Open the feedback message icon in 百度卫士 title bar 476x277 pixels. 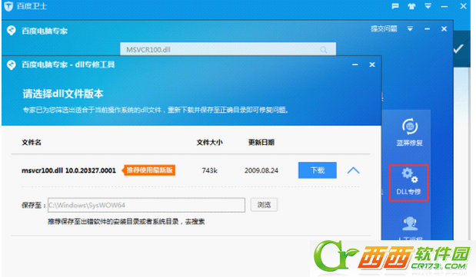pyautogui.click(x=395, y=6)
